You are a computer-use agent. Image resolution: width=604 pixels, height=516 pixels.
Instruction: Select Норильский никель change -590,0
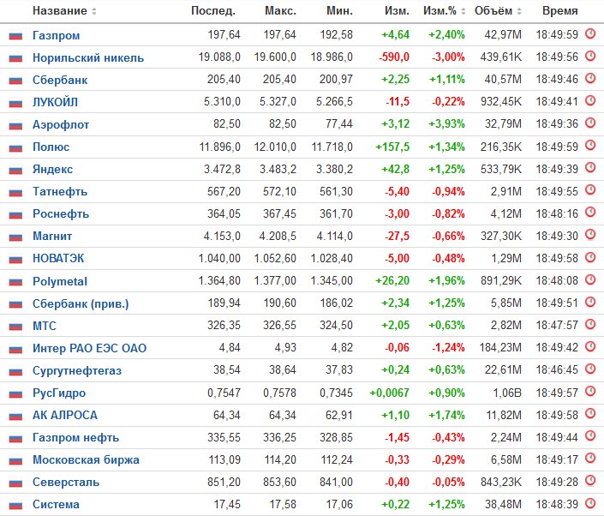pyautogui.click(x=394, y=57)
